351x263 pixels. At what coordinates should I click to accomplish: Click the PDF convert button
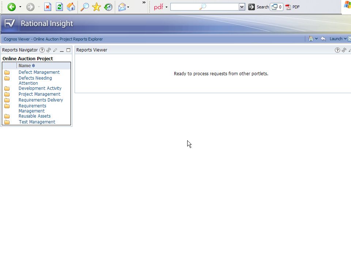292,7
